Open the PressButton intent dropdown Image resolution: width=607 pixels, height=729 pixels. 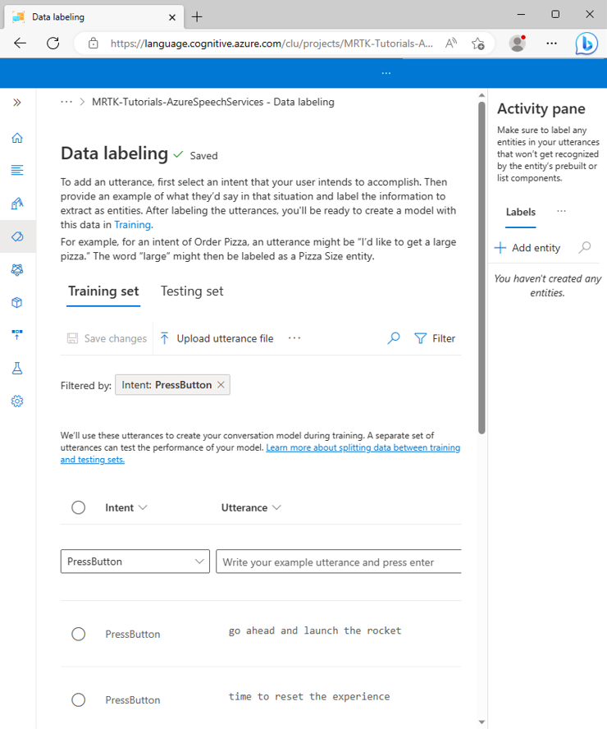coord(135,562)
